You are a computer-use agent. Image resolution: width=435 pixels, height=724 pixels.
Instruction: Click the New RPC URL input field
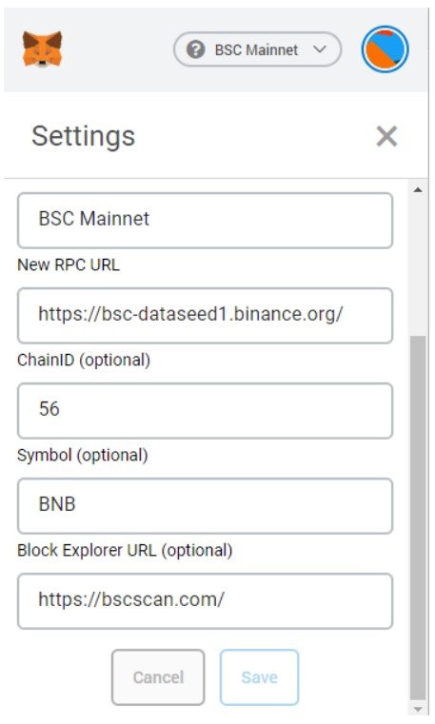click(x=205, y=315)
